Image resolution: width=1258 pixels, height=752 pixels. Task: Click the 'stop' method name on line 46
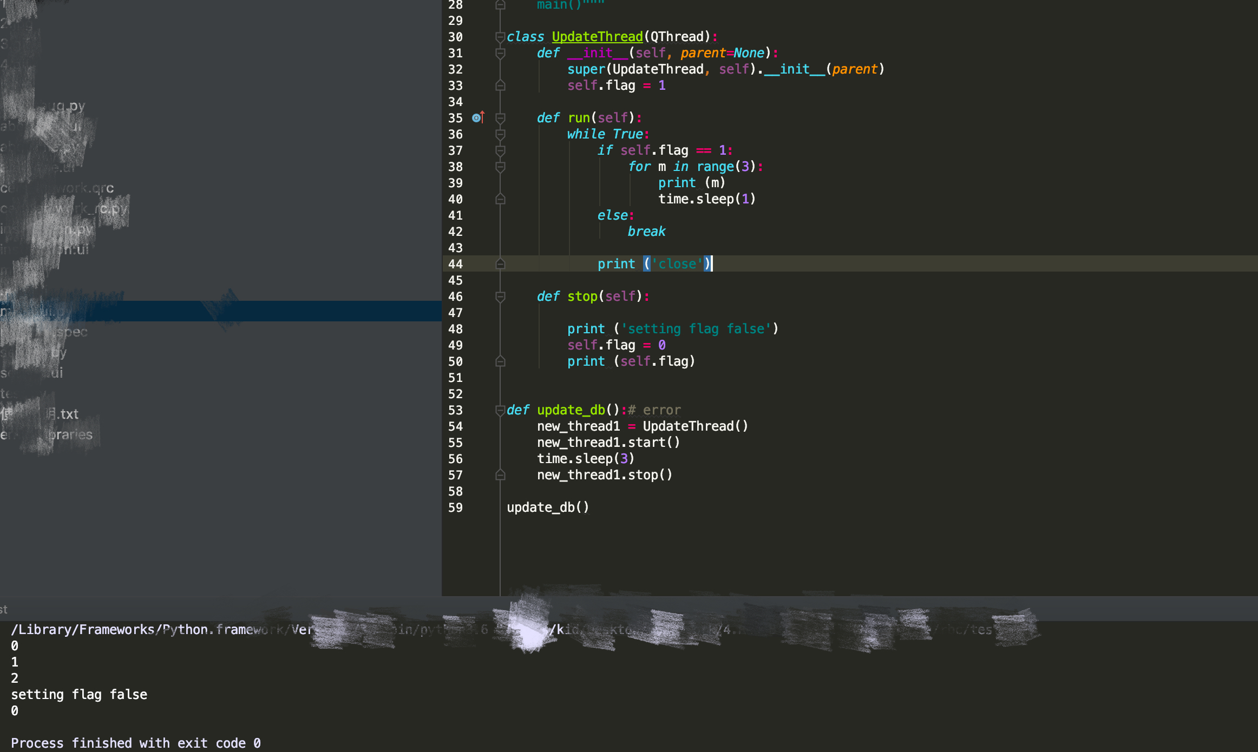coord(582,296)
